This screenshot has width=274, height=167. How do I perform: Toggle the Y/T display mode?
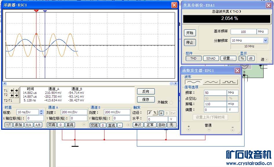click(x=9, y=125)
